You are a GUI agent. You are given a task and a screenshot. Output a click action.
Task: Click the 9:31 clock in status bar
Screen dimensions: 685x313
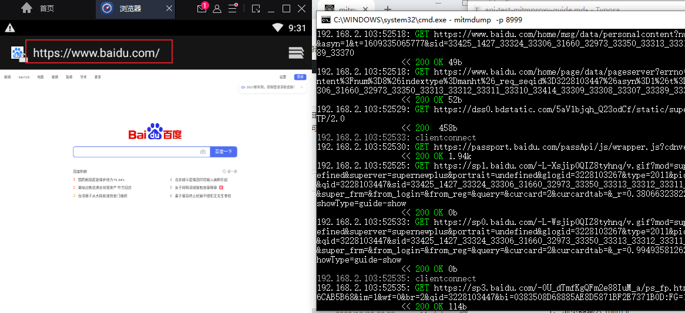(x=297, y=28)
